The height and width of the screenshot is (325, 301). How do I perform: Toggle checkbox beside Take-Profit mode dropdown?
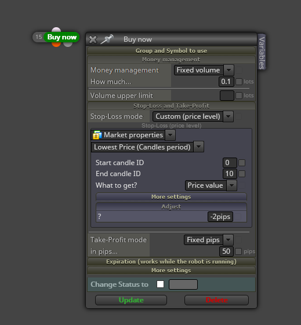(x=238, y=240)
